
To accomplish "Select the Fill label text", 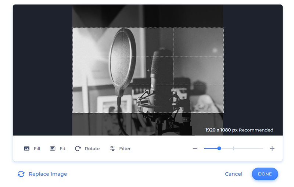I will click(37, 148).
